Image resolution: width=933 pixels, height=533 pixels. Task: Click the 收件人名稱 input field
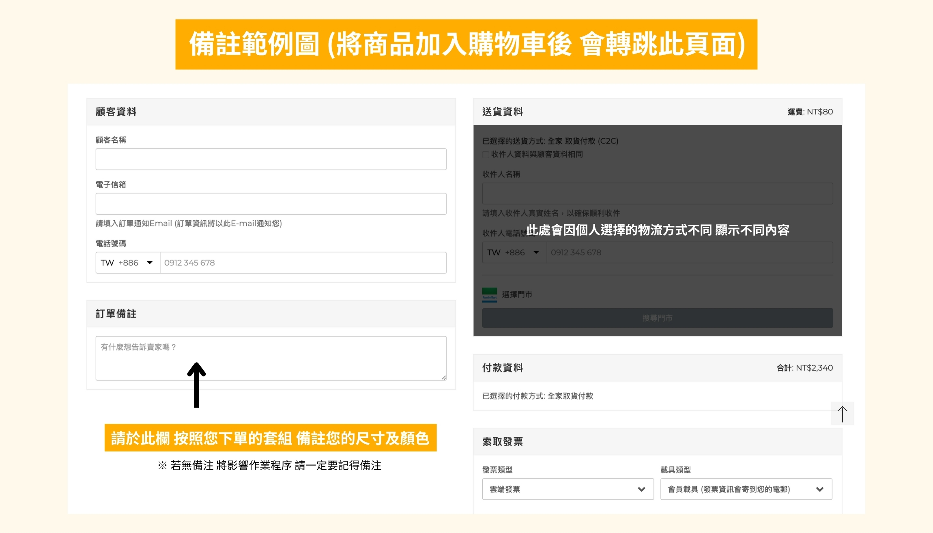click(657, 193)
